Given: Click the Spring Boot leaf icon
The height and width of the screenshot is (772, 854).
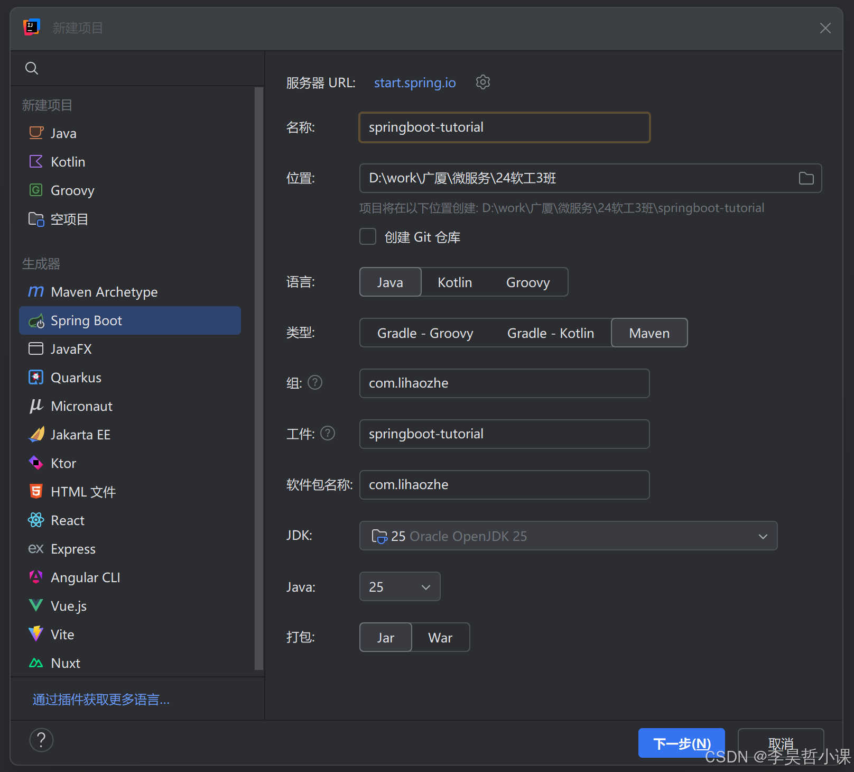Looking at the screenshot, I should [x=36, y=320].
